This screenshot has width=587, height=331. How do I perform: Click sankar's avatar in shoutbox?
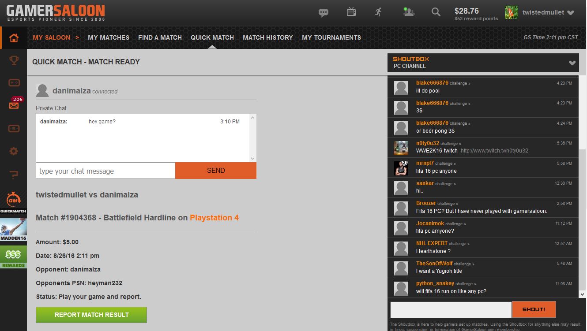(401, 188)
